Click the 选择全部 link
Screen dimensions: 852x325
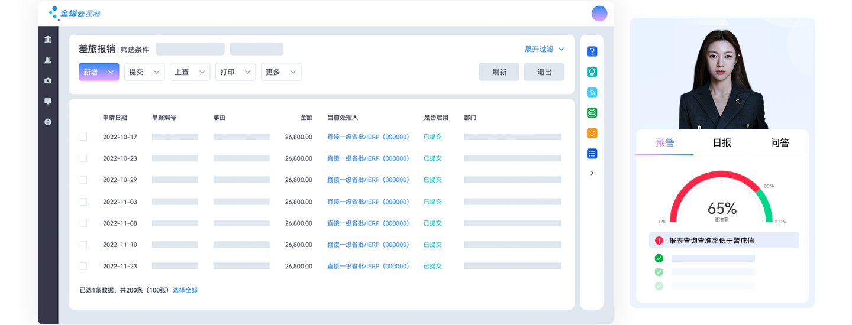[185, 290]
